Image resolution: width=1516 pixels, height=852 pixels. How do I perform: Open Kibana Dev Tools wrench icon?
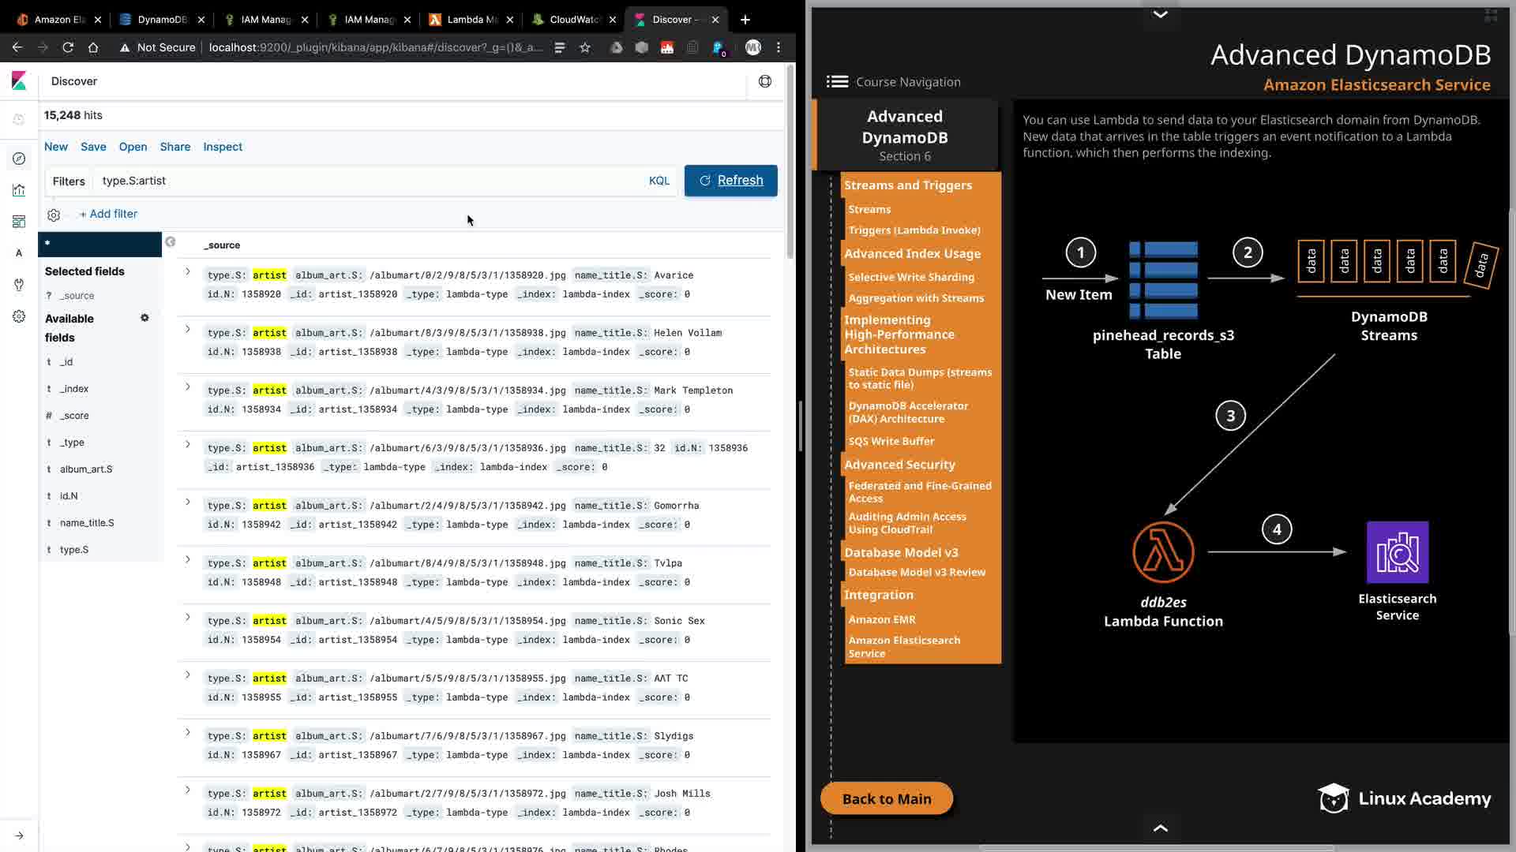pos(19,285)
